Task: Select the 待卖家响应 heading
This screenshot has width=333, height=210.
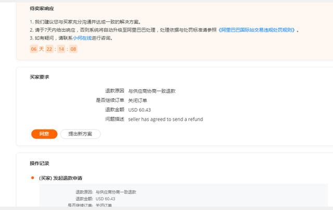Action: [42, 9]
